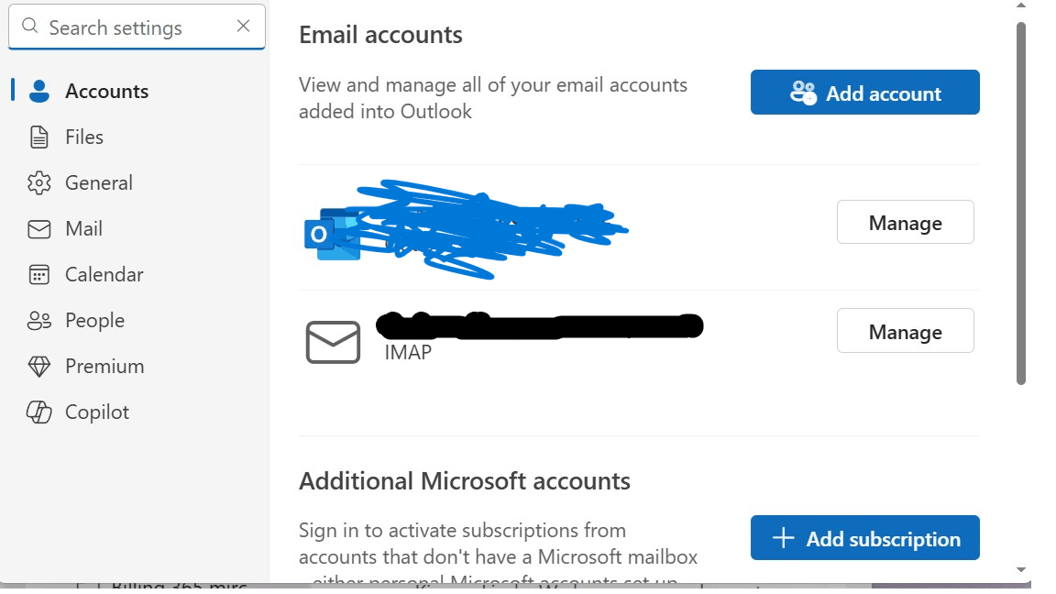Click the General settings gear icon
This screenshot has width=1056, height=594.
38,182
